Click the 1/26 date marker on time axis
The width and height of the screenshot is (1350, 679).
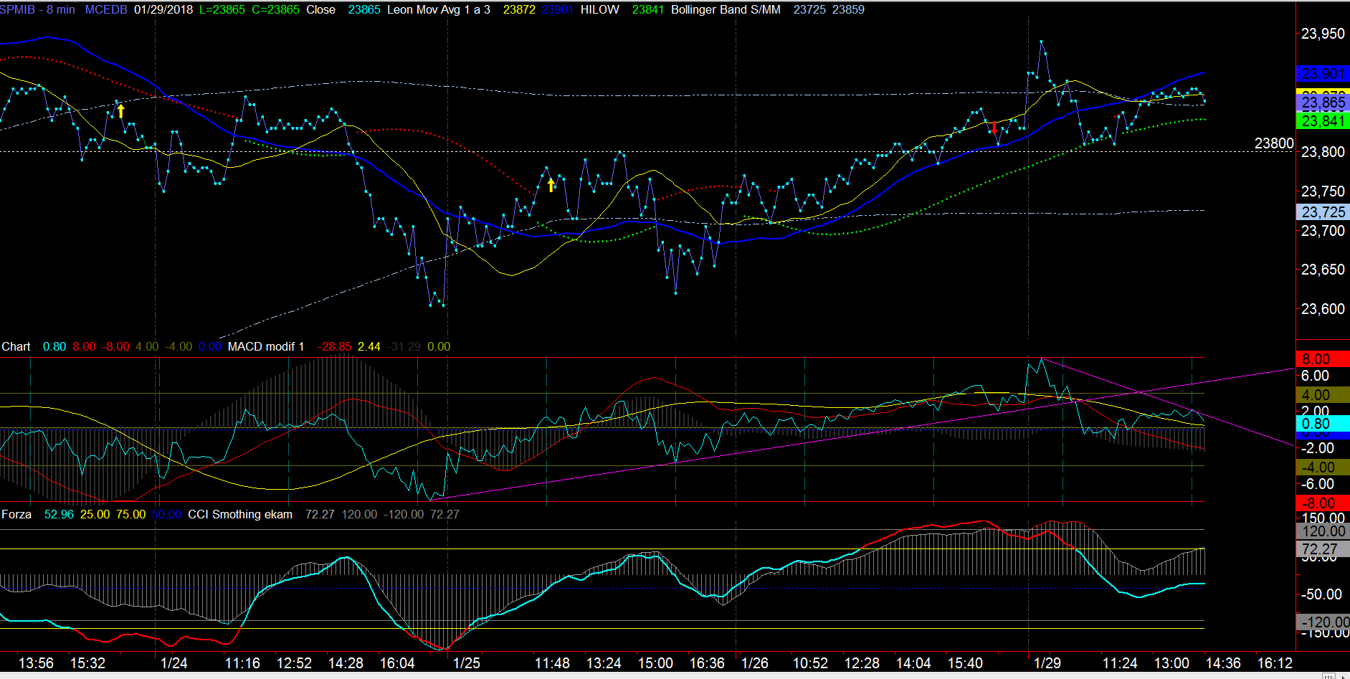click(x=755, y=663)
